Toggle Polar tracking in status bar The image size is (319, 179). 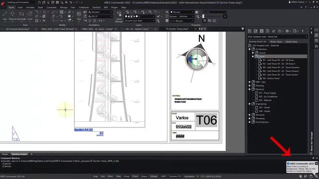pos(119,177)
